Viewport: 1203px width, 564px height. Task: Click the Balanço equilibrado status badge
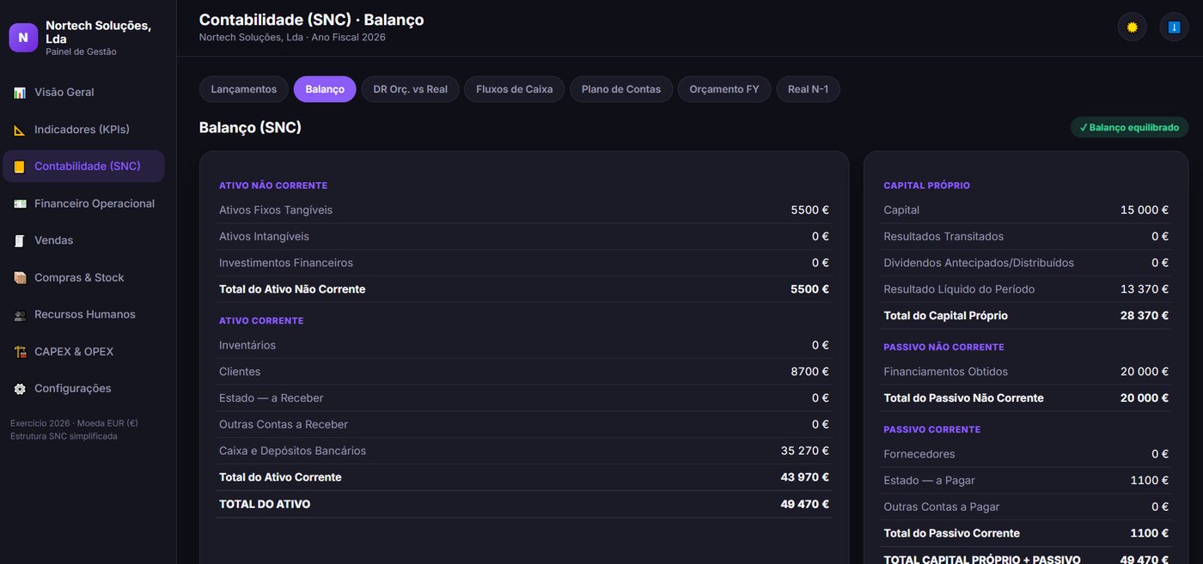click(1129, 127)
